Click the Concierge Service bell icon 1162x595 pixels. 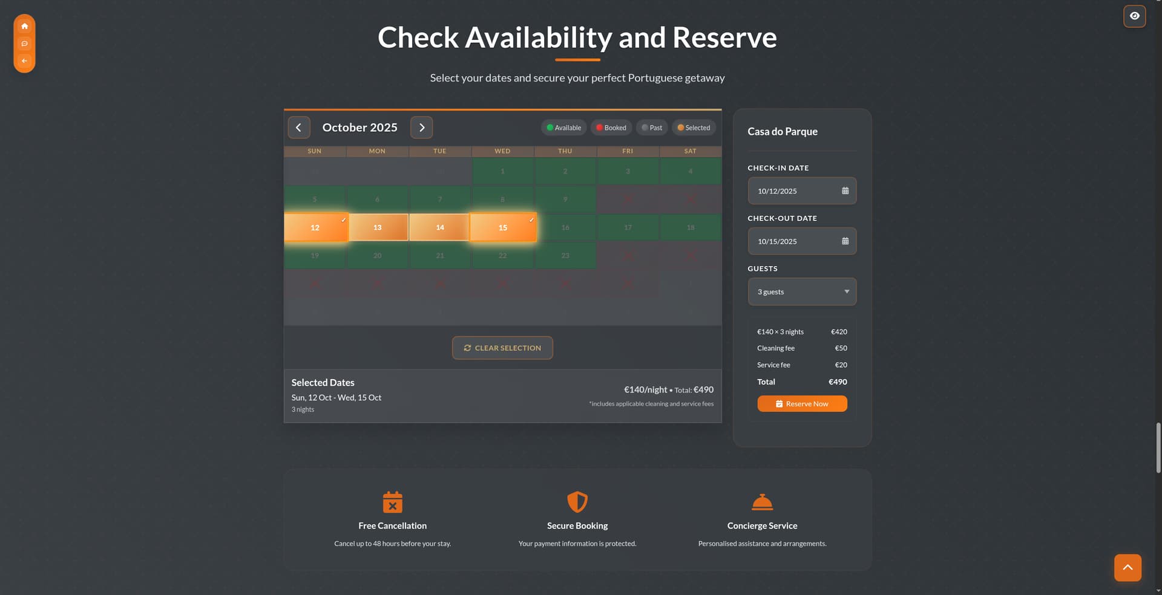(x=762, y=502)
